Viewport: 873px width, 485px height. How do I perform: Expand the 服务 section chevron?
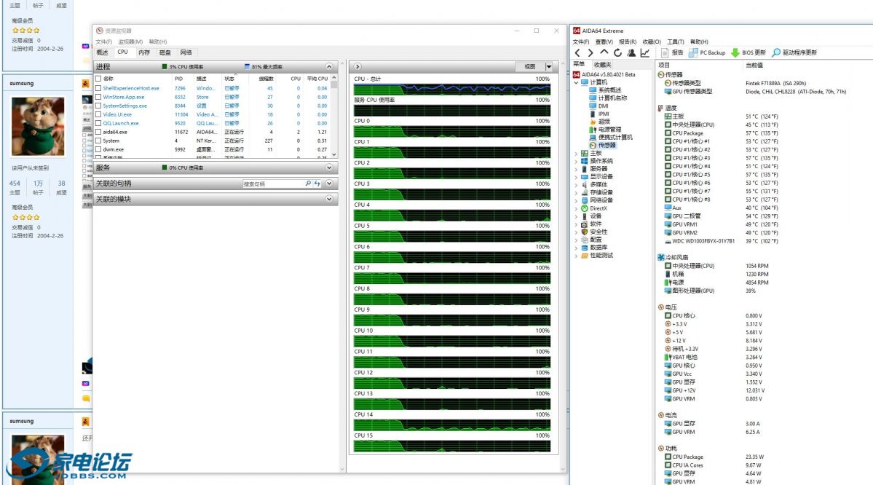(x=329, y=167)
